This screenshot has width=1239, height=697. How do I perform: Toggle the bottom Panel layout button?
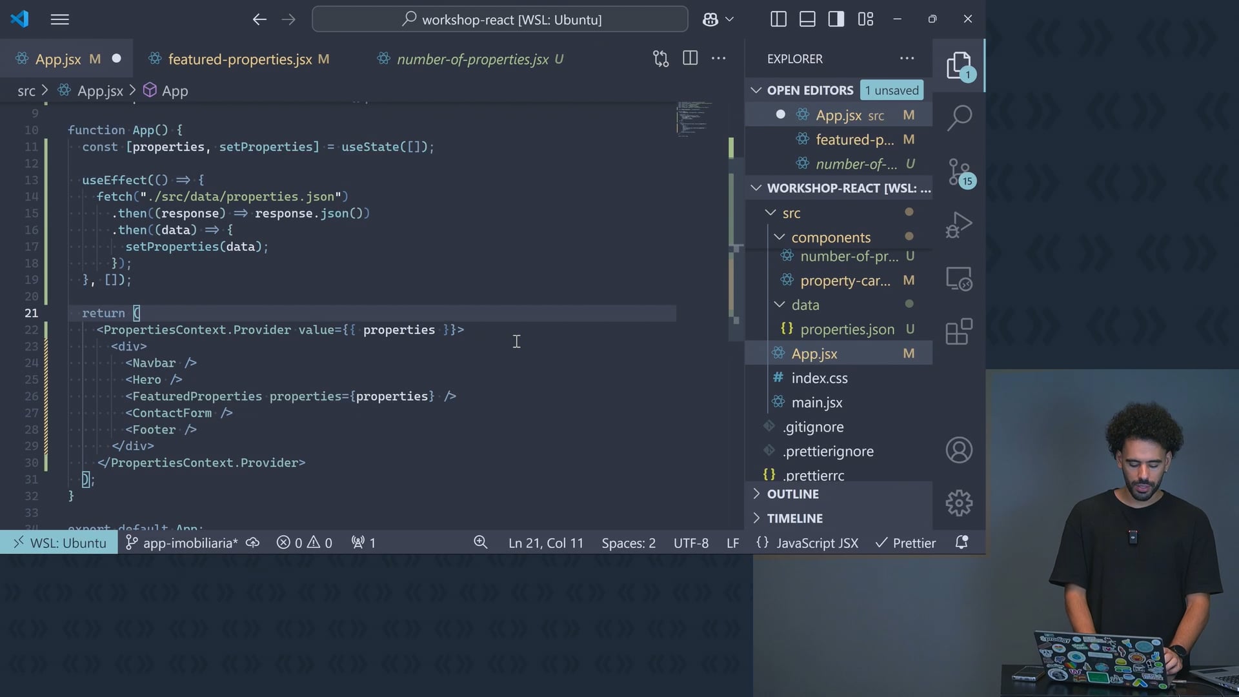coord(807,19)
